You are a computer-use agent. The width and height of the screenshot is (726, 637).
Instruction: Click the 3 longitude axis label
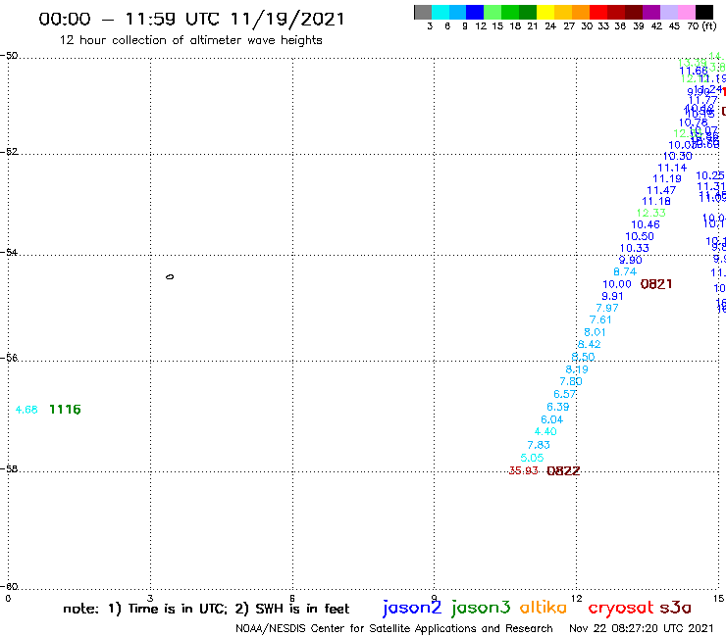pyautogui.click(x=150, y=598)
